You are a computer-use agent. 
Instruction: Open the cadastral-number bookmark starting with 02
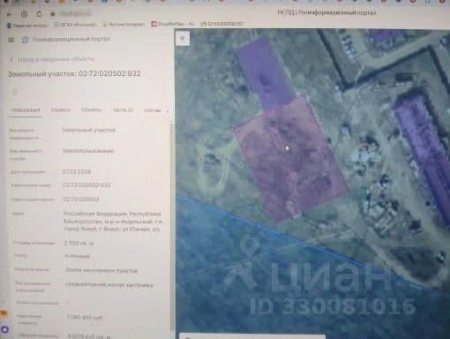click(222, 24)
